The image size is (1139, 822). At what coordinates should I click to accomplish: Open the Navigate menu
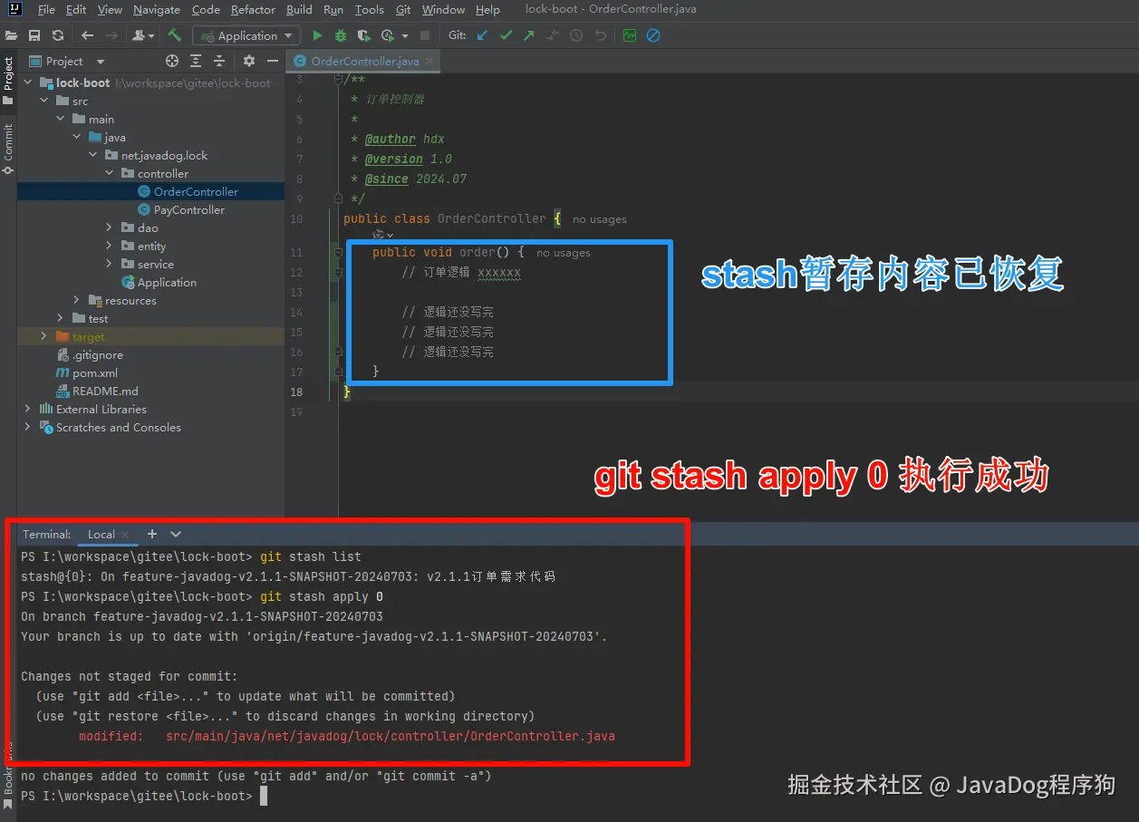click(156, 10)
